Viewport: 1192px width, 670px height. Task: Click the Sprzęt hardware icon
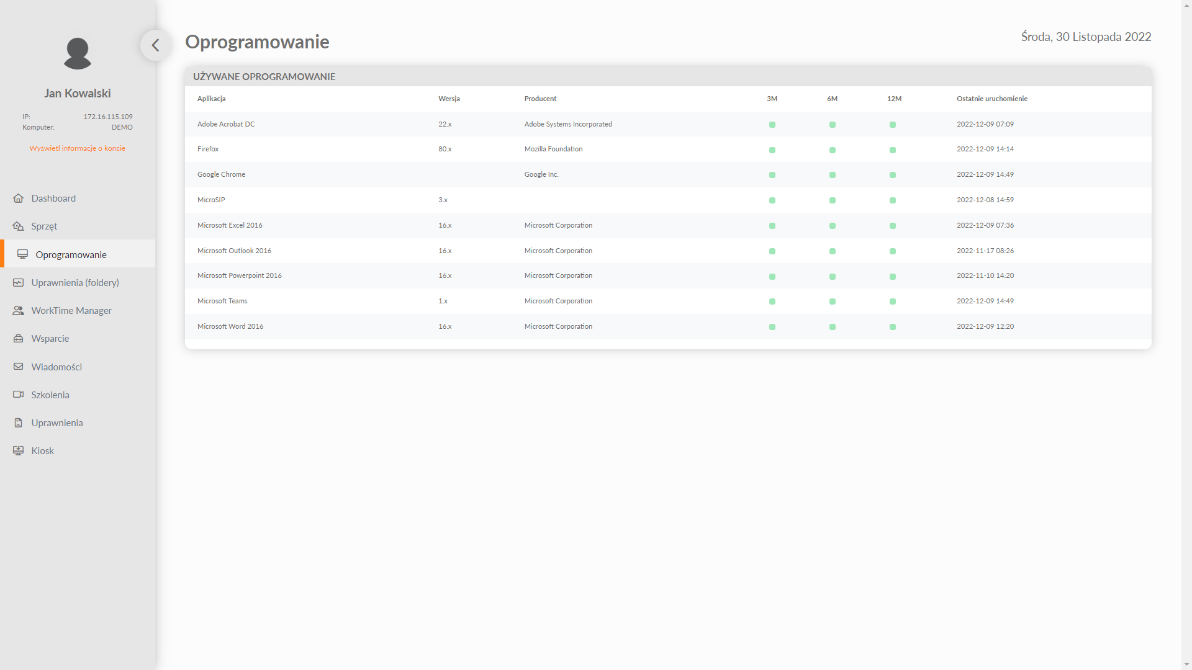click(19, 226)
